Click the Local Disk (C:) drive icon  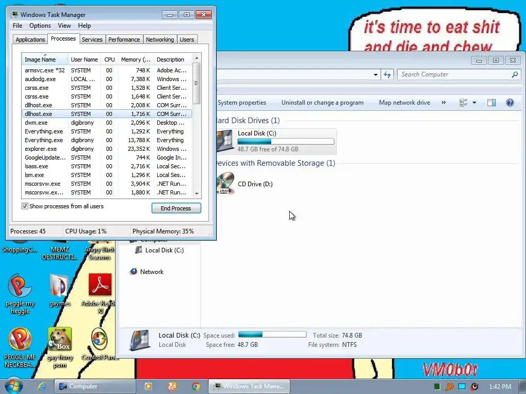point(226,141)
